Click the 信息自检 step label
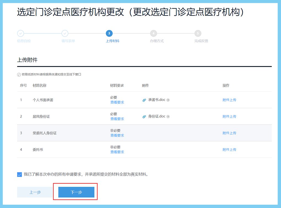 point(24,41)
